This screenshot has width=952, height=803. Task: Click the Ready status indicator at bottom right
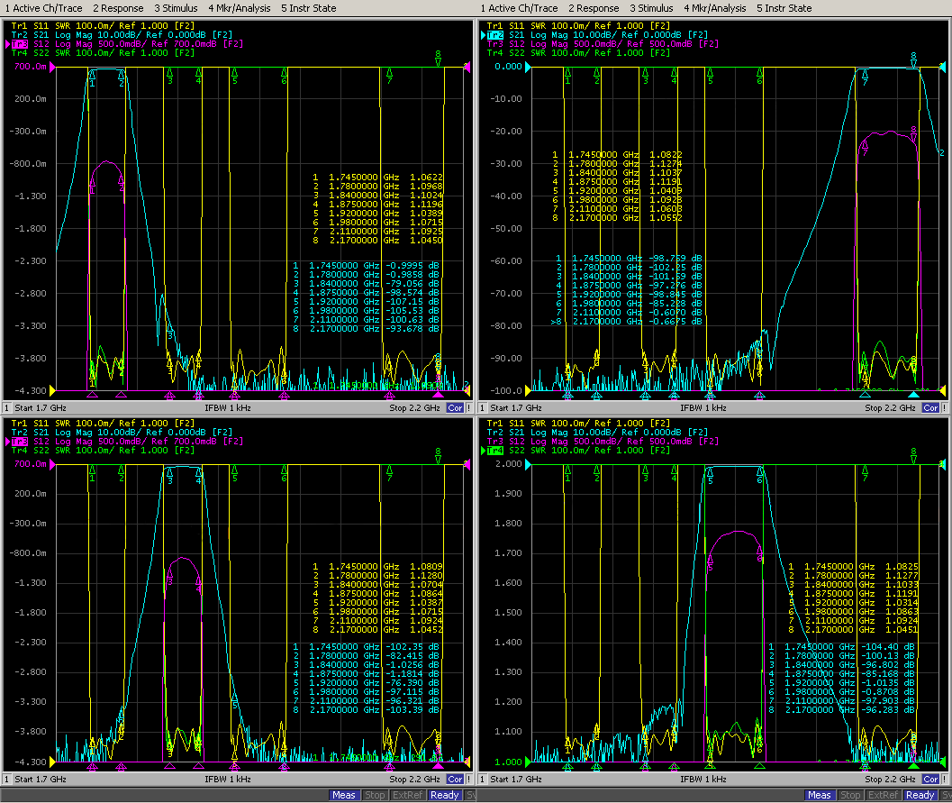click(920, 795)
